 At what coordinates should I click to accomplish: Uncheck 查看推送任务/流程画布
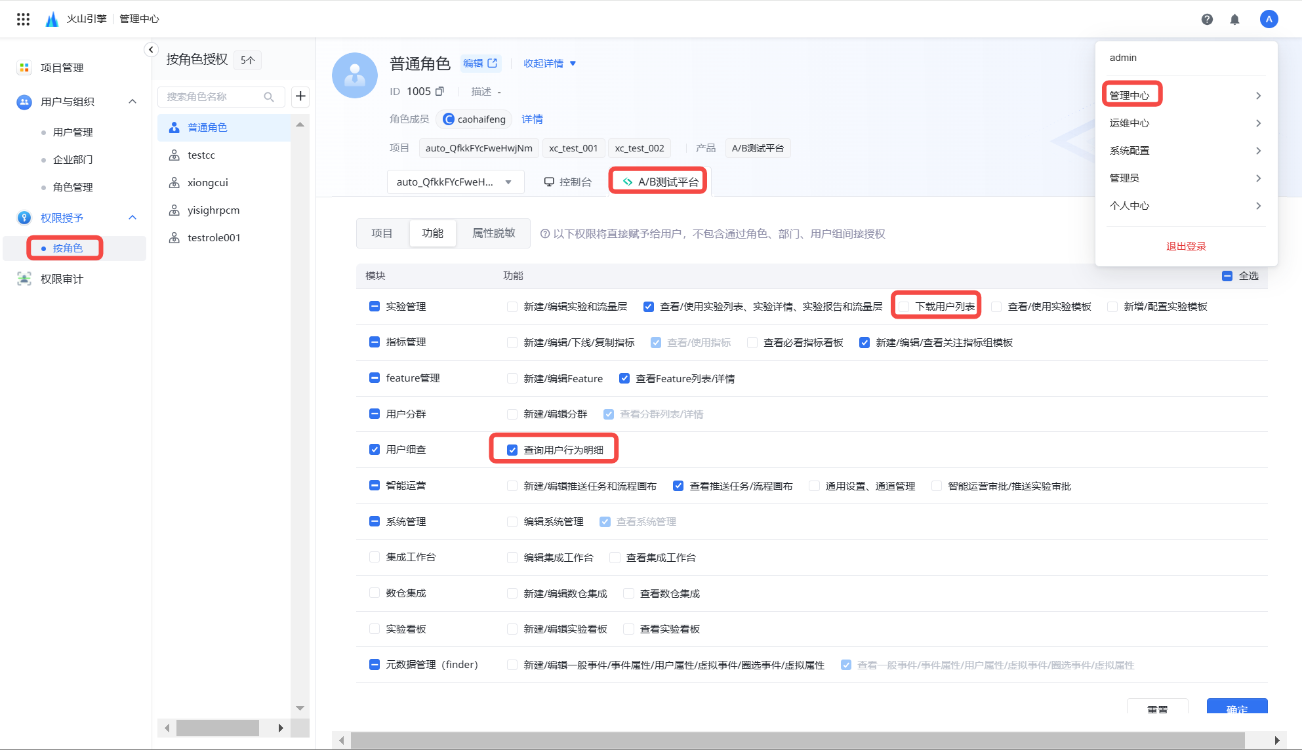tap(678, 486)
